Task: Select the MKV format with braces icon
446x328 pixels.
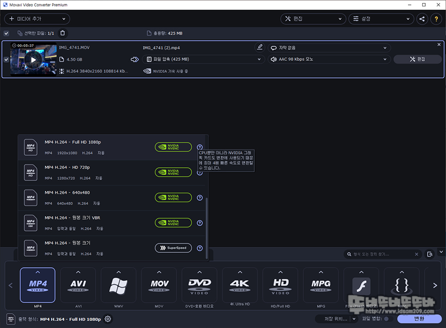Action: (x=401, y=285)
